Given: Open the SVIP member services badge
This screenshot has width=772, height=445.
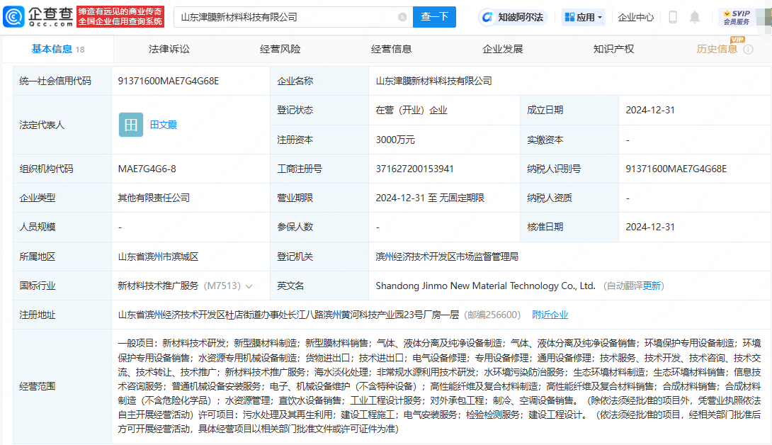Looking at the screenshot, I should point(737,17).
